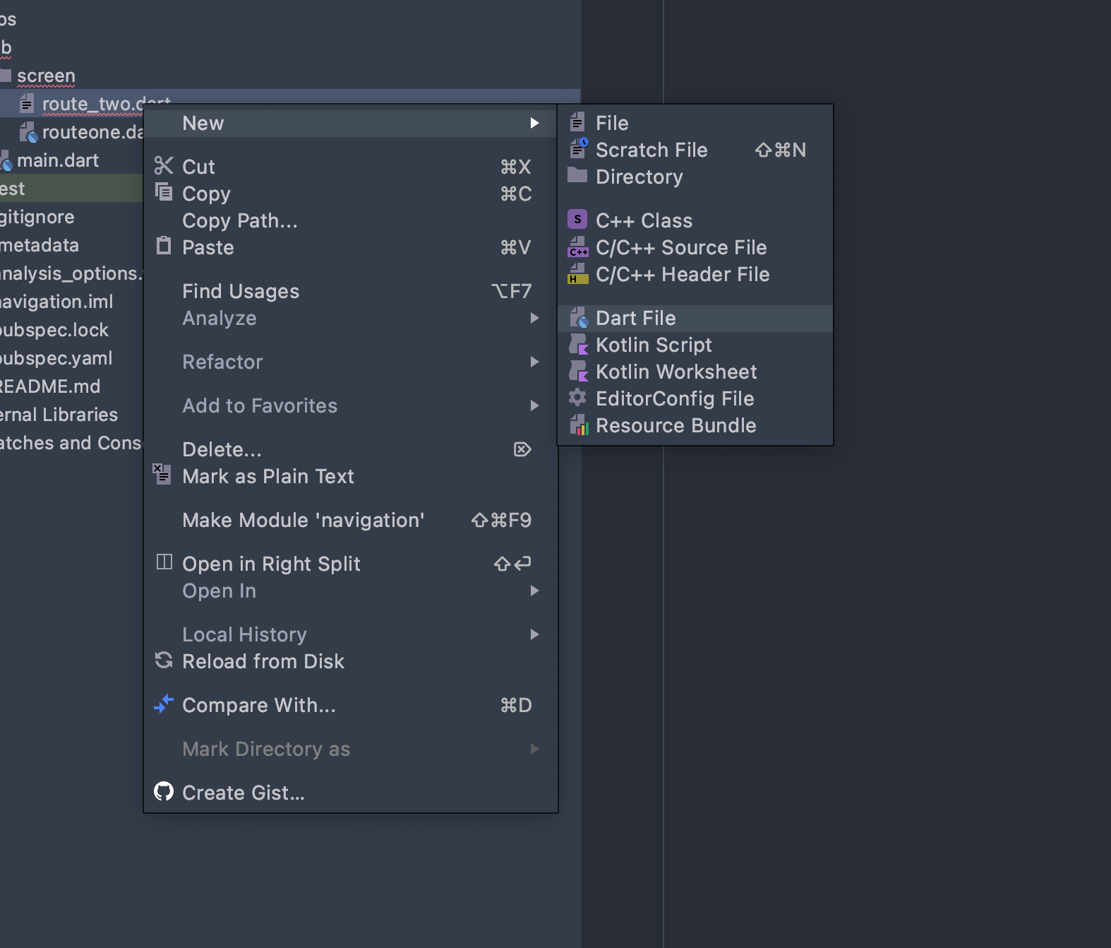Screen dimensions: 1111x948
Task: Click the Resource Bundle icon
Action: [578, 425]
